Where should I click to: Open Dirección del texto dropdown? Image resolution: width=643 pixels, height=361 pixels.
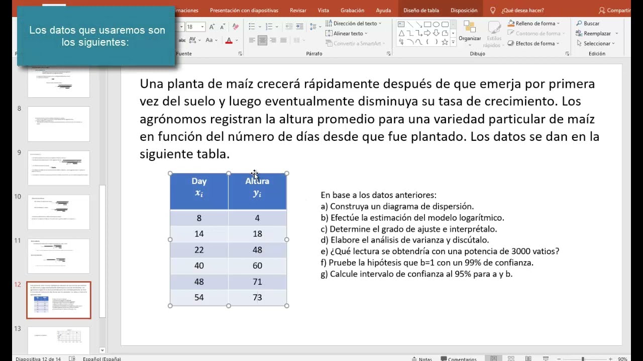pyautogui.click(x=354, y=24)
